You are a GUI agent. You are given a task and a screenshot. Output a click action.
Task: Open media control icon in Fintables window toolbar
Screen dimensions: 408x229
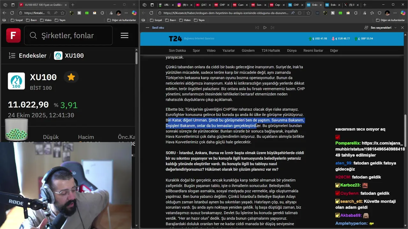[x=110, y=13]
